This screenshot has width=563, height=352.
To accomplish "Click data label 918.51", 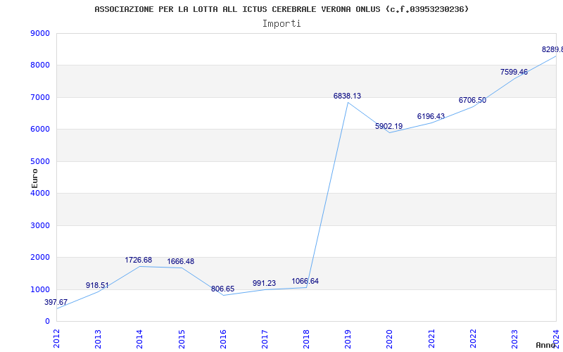I will coord(97,286).
